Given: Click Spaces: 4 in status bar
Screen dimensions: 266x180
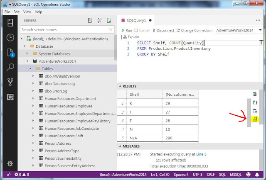Looking at the screenshot, I should tap(181, 175).
